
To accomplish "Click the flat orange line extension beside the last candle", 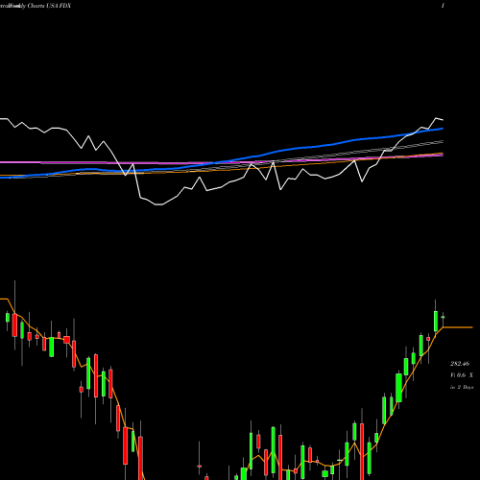I will tap(458, 327).
